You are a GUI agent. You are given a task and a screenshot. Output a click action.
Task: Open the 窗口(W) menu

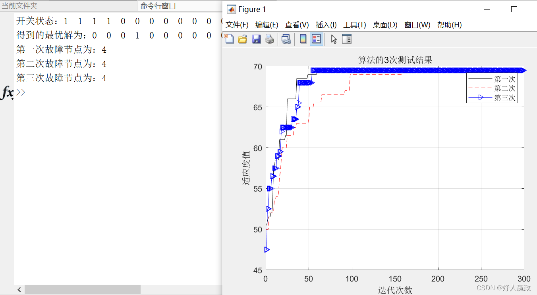coord(417,25)
